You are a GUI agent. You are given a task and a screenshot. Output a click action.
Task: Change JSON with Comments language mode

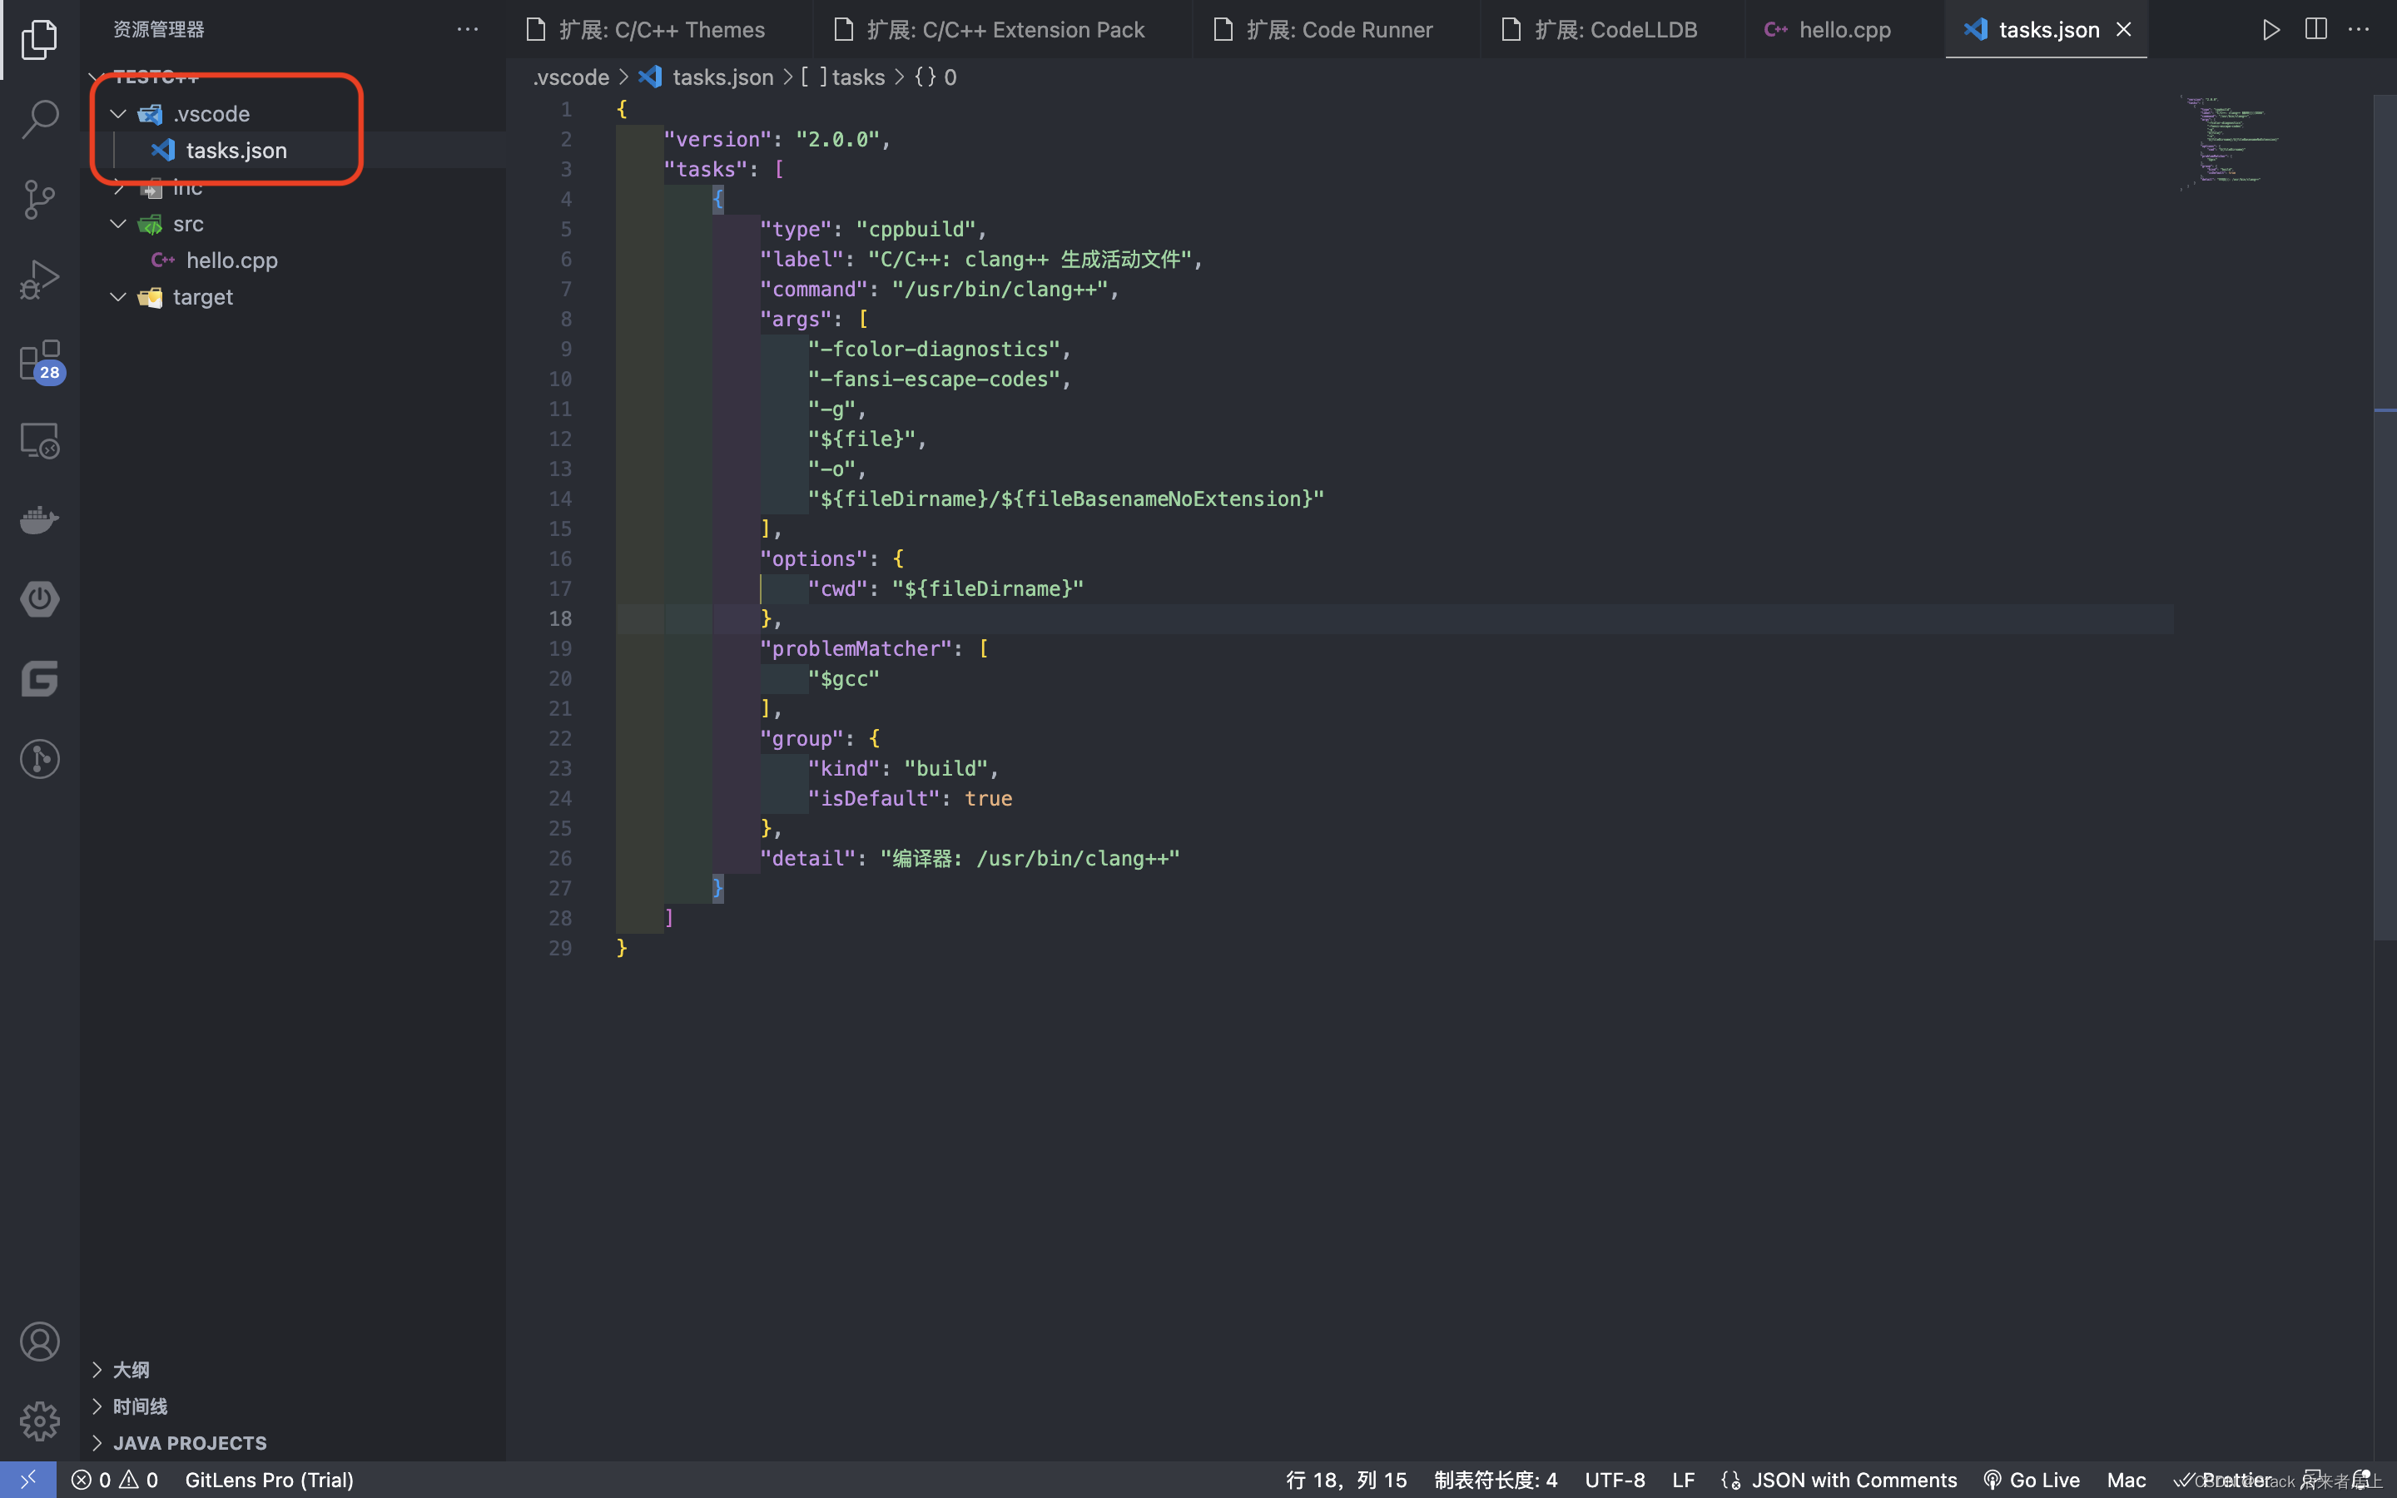1839,1481
